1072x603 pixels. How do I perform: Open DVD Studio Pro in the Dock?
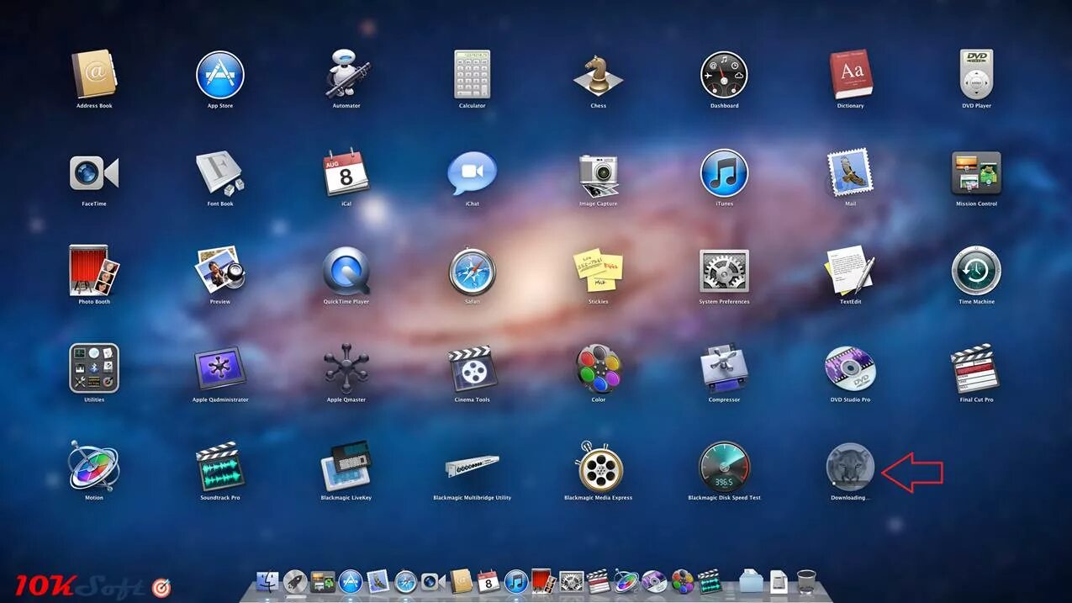[x=654, y=582]
